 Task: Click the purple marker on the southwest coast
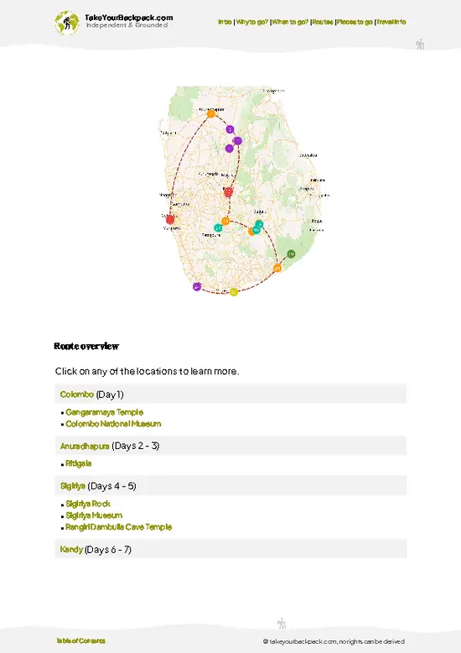coord(197,286)
